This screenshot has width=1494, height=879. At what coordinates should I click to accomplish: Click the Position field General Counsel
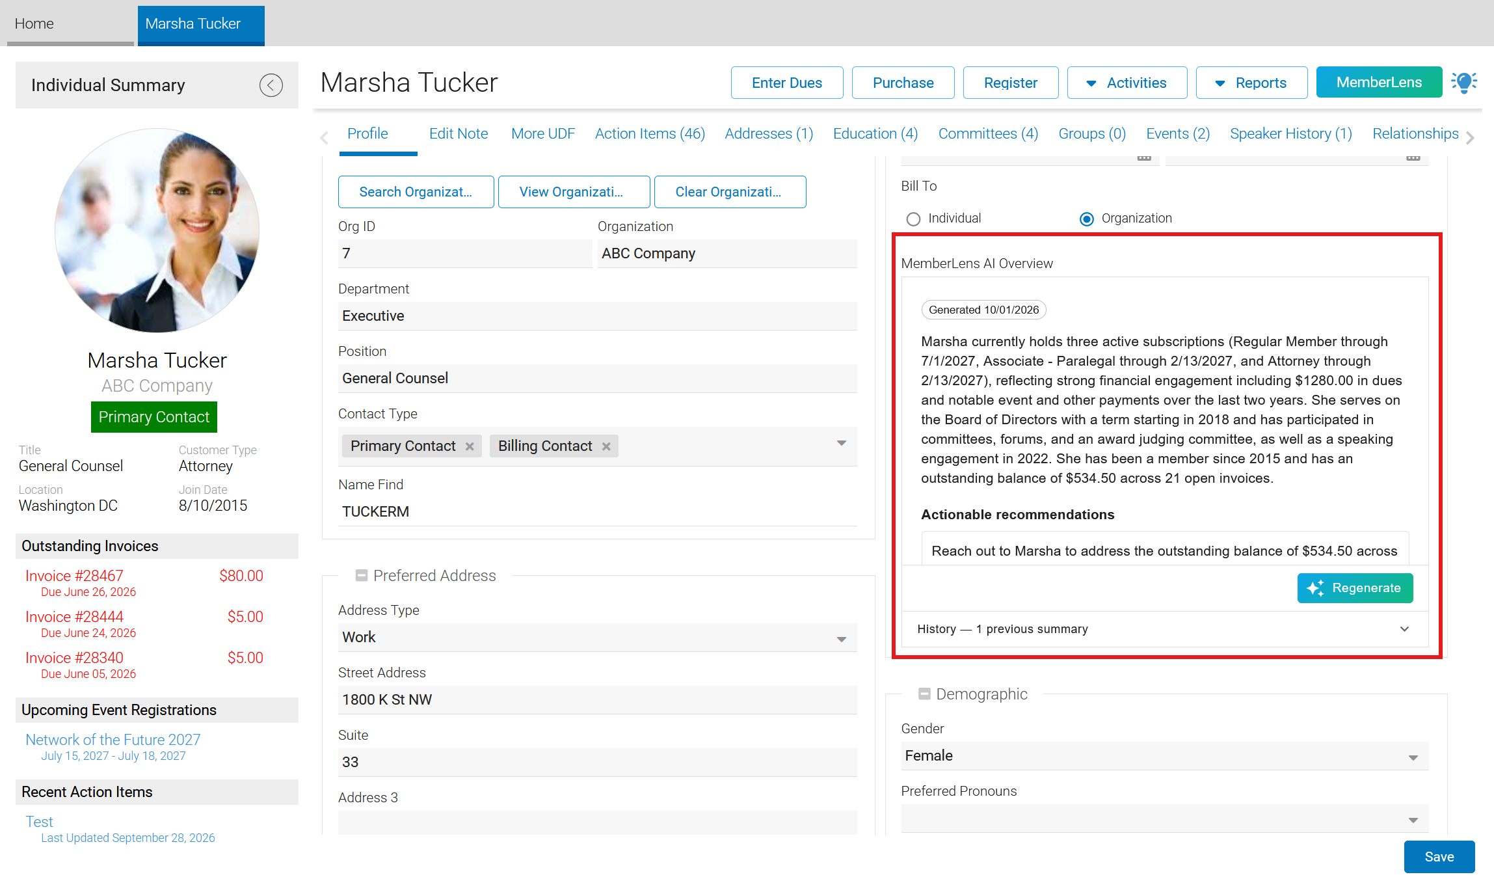597,378
